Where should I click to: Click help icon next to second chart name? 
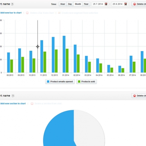tap(13, 96)
